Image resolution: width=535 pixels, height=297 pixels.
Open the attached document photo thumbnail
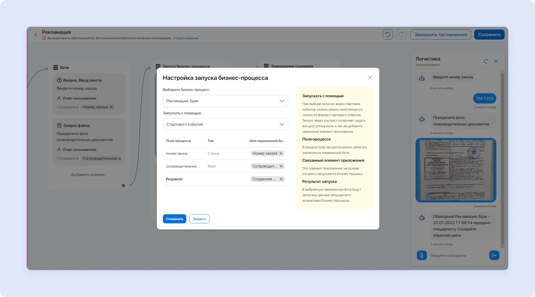(x=456, y=170)
